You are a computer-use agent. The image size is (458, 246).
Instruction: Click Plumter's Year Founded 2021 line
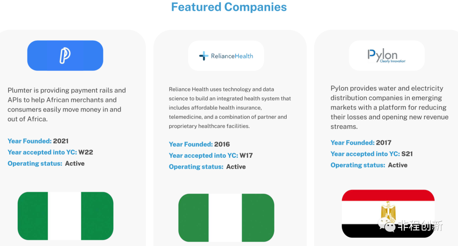(x=38, y=141)
